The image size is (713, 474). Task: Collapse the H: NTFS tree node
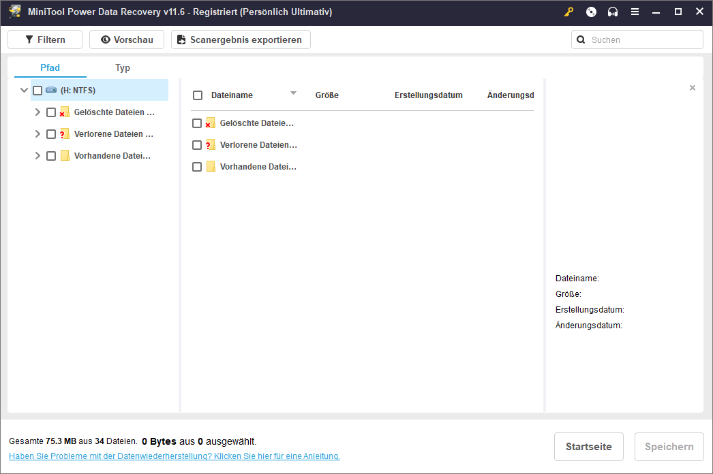point(24,91)
